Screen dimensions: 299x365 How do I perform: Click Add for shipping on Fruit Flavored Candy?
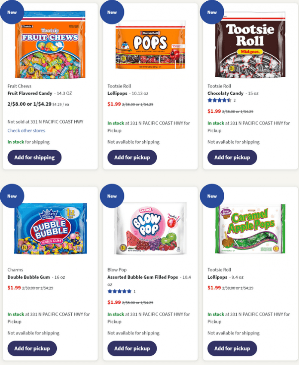click(34, 157)
